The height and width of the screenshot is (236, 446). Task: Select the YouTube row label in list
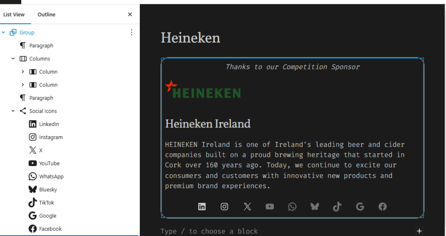click(x=49, y=163)
